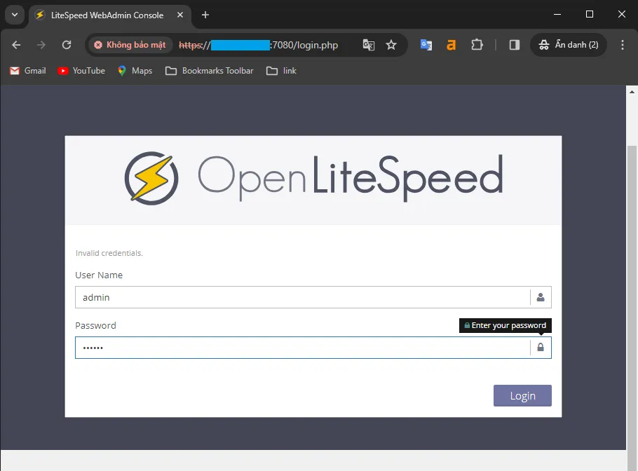Open the 'link' bookmarks folder
638x471 pixels.
(281, 71)
